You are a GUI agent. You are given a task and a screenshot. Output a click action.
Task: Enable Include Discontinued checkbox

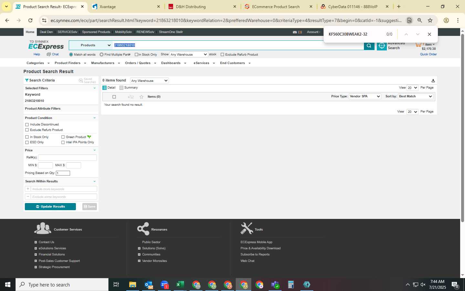coord(27,124)
